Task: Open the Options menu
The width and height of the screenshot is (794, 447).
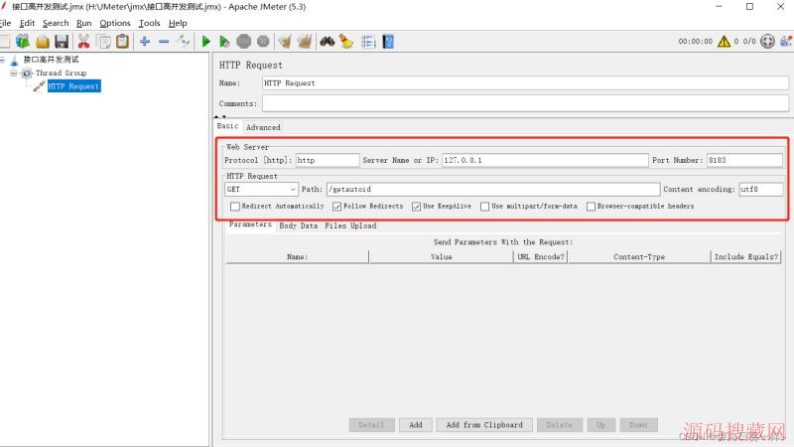Action: point(115,23)
